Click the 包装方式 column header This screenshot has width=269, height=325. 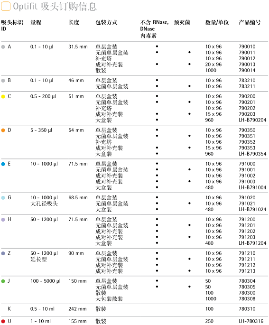[x=106, y=22]
